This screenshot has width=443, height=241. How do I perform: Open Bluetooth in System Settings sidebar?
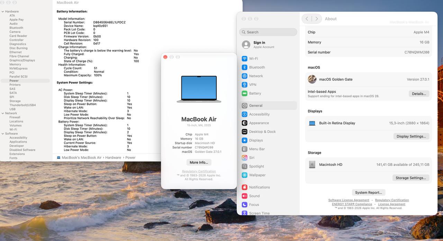pos(268,67)
